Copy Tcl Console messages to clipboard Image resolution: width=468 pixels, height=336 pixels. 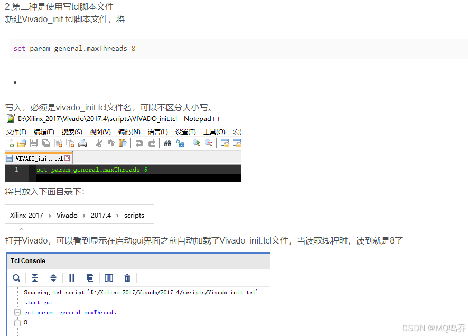point(90,277)
